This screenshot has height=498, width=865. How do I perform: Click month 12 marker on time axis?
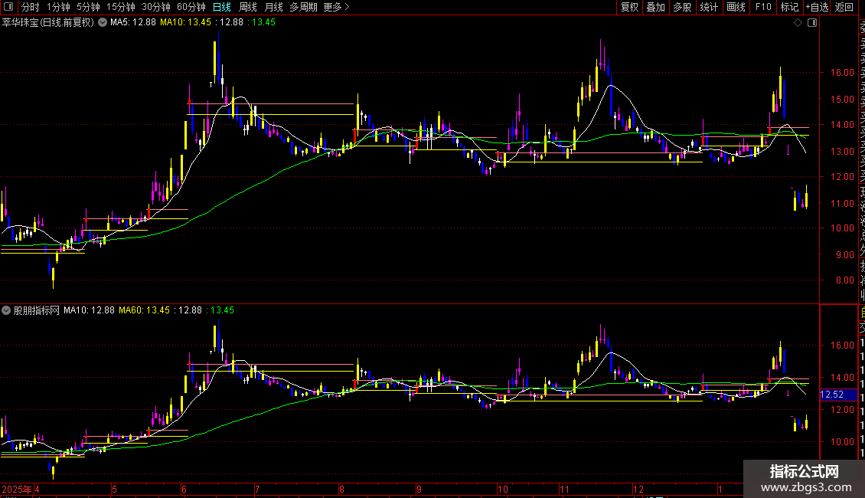point(638,490)
